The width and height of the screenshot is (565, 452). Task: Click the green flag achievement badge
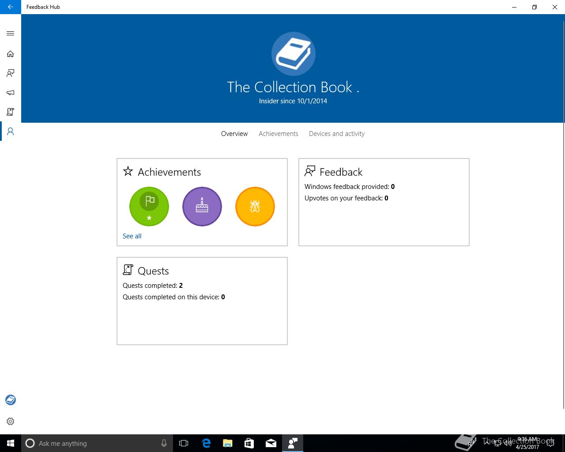click(149, 207)
